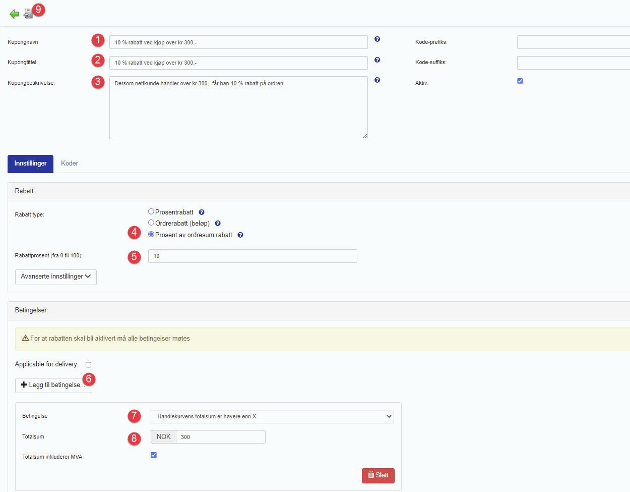
Task: Select the Ordrerabatt (beløp) radio button
Action: [151, 223]
